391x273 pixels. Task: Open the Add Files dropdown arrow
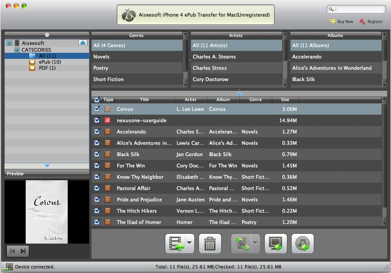coord(188,243)
